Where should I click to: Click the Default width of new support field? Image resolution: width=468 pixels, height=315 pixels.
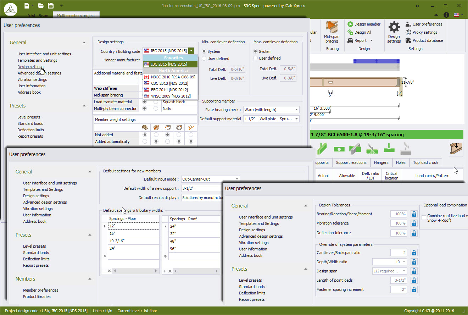(202, 188)
